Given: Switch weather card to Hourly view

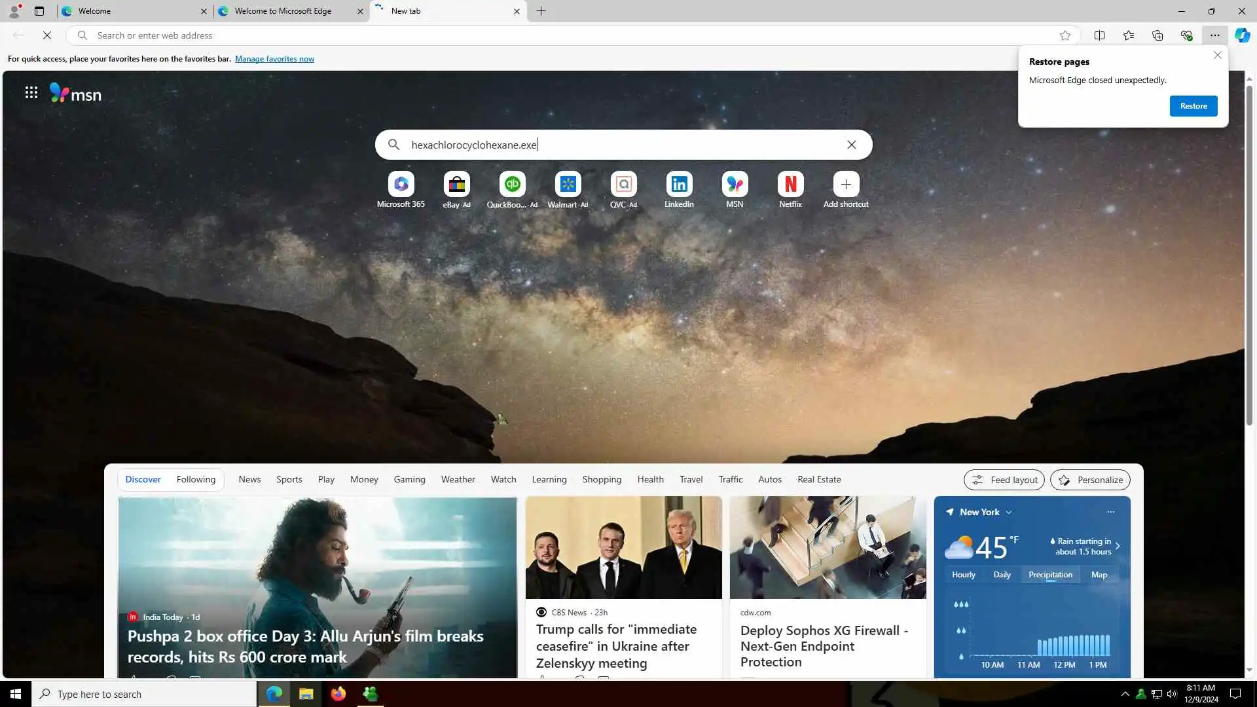Looking at the screenshot, I should click(963, 575).
